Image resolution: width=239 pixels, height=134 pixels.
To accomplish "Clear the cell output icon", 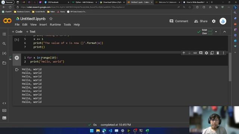I will click(x=17, y=70).
